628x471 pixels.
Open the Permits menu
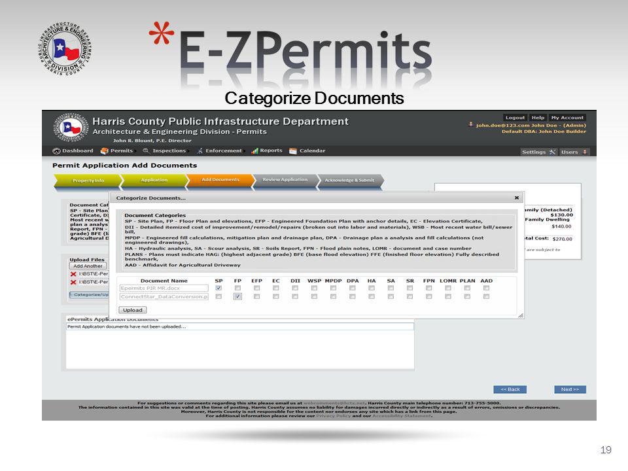117,151
